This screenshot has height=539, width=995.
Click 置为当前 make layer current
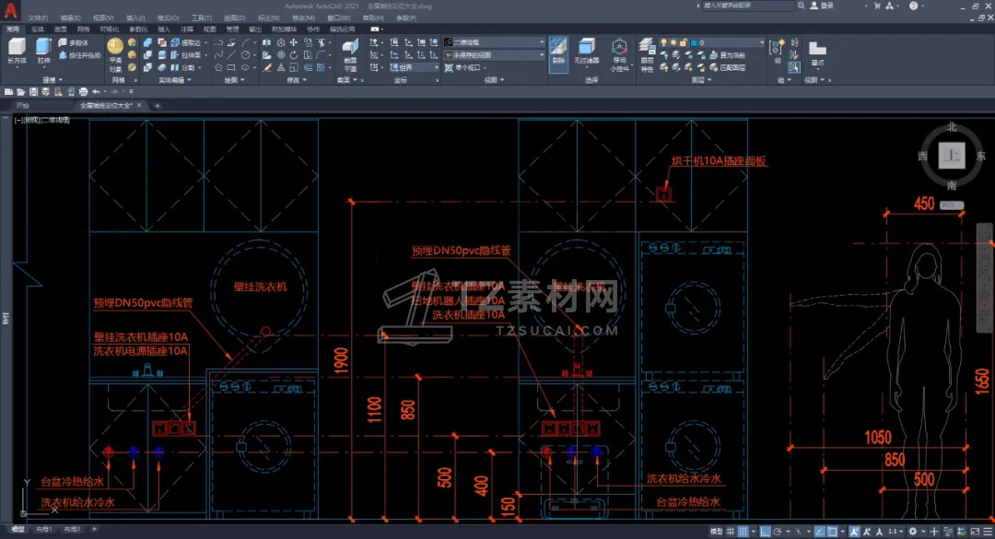727,55
